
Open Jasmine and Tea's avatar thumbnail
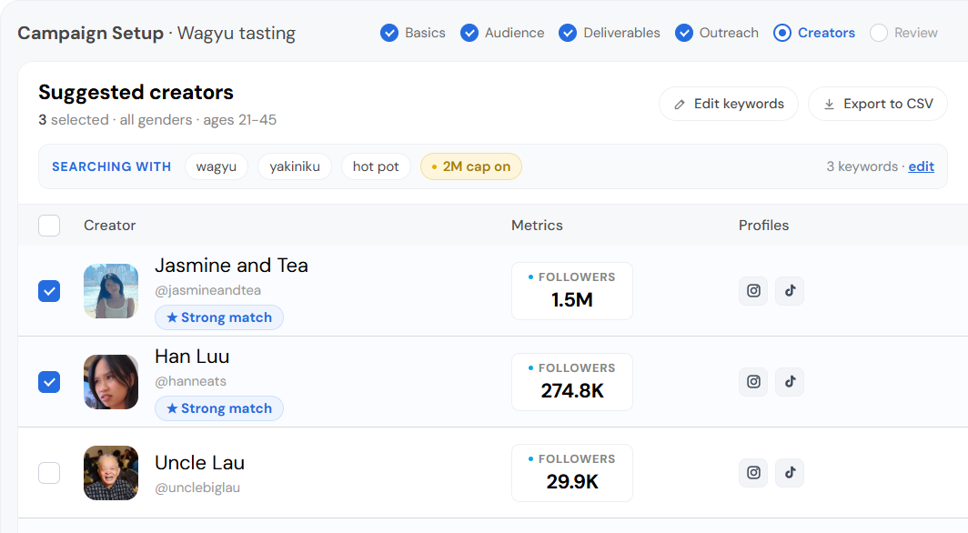pos(111,291)
